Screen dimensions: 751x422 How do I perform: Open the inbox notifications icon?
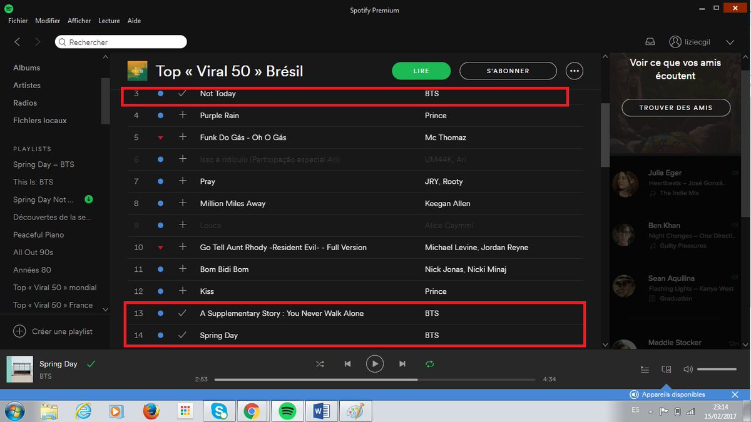point(650,42)
